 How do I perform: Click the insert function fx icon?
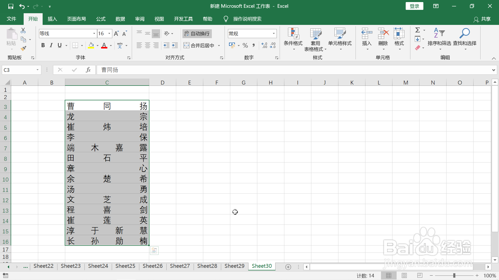click(88, 70)
